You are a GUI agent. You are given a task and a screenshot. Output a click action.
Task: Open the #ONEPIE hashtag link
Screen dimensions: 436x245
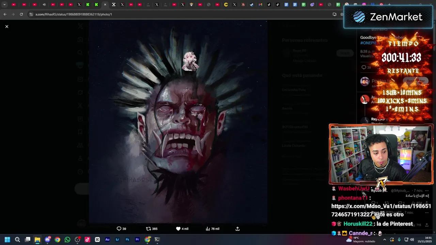point(369,43)
